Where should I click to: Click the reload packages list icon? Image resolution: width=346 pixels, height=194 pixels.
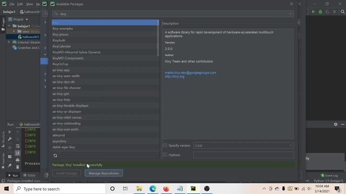(x=55, y=156)
